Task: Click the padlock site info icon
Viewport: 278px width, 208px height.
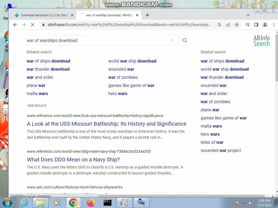Action: pyautogui.click(x=43, y=25)
